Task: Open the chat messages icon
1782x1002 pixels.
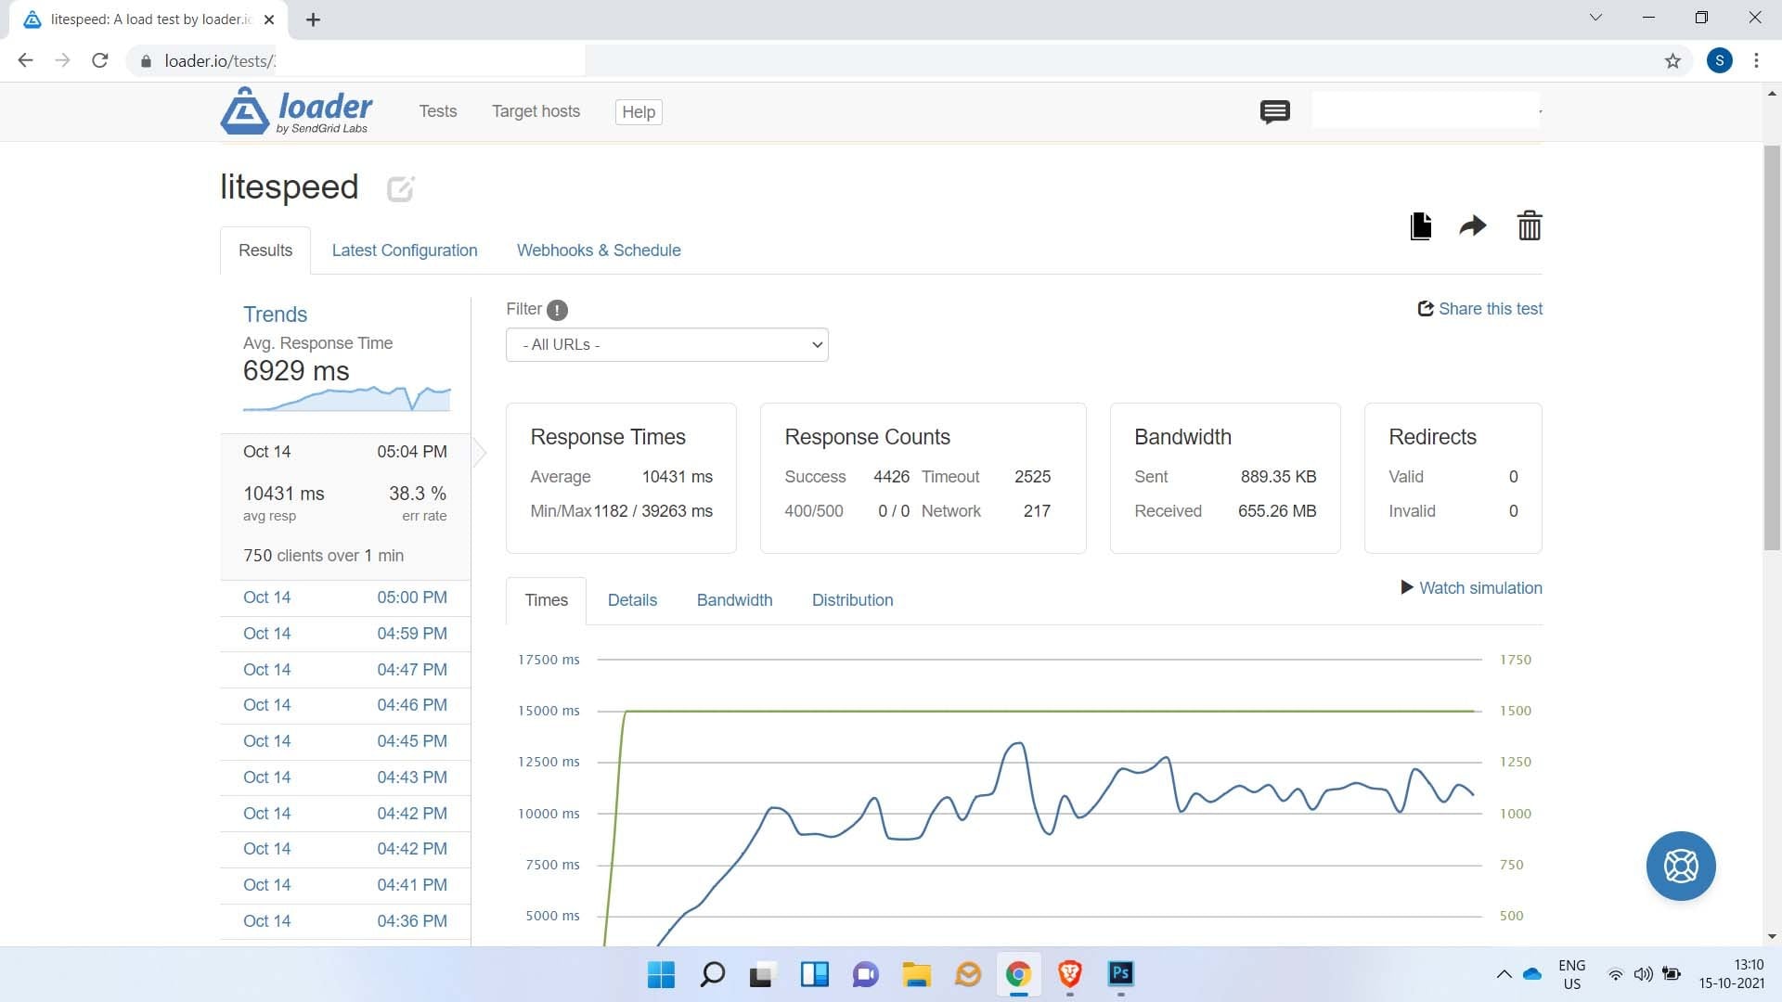Action: point(1274,112)
